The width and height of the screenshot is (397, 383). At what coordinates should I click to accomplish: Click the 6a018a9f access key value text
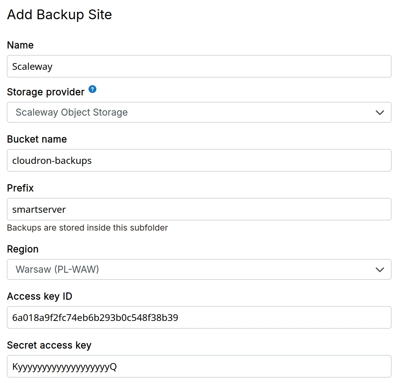pos(95,318)
